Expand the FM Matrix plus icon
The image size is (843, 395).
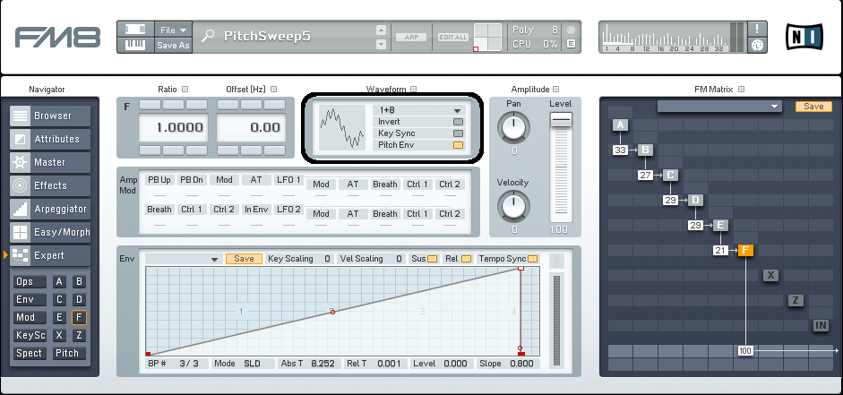click(x=742, y=90)
